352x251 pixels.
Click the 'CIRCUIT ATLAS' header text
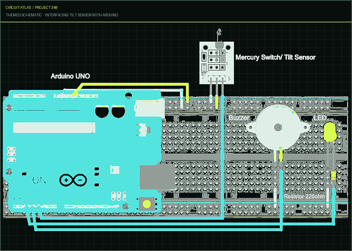[x=18, y=7]
